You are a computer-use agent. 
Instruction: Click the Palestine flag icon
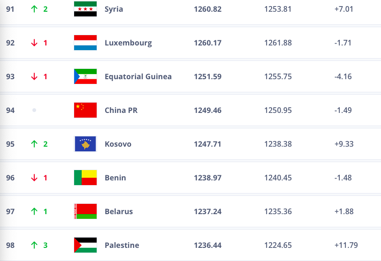point(85,245)
